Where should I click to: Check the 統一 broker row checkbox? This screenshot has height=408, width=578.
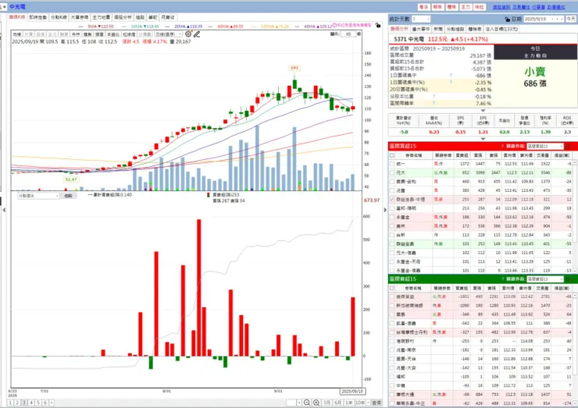click(392, 164)
